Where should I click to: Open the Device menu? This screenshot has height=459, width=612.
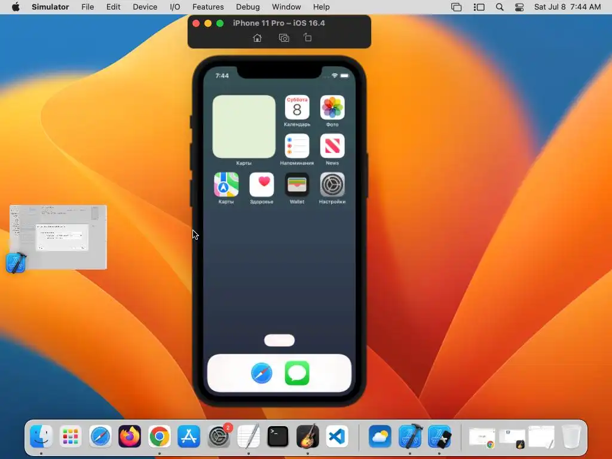[x=145, y=7]
